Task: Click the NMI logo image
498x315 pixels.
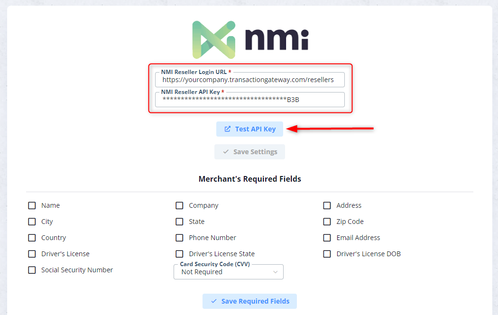Action: 250,40
